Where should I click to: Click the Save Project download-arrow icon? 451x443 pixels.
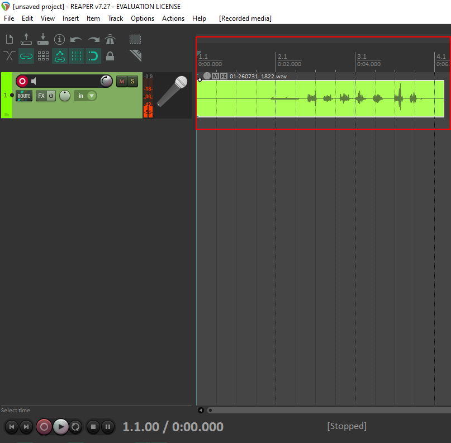coord(43,39)
